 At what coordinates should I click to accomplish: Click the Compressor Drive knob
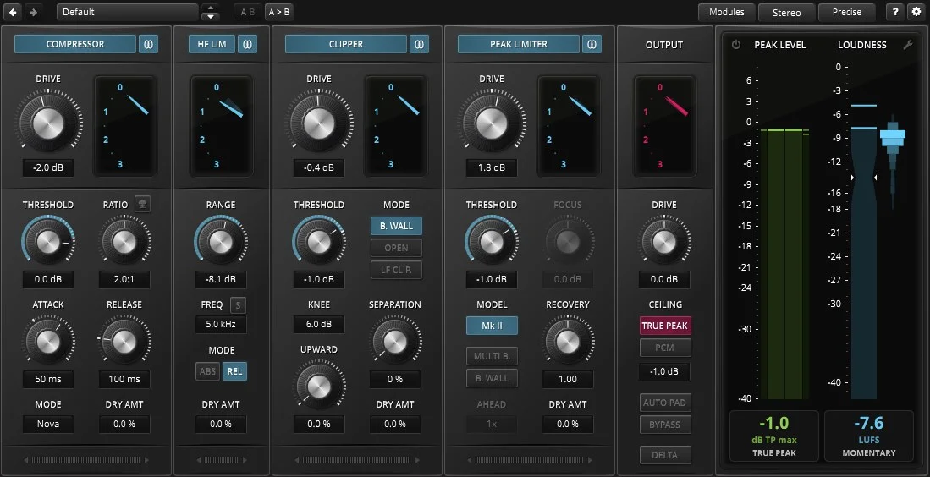tap(48, 122)
